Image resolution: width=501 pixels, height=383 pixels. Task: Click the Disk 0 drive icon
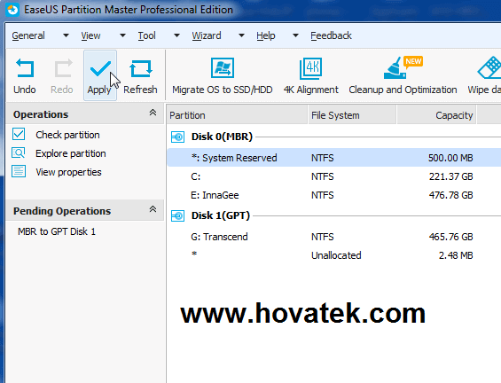177,137
